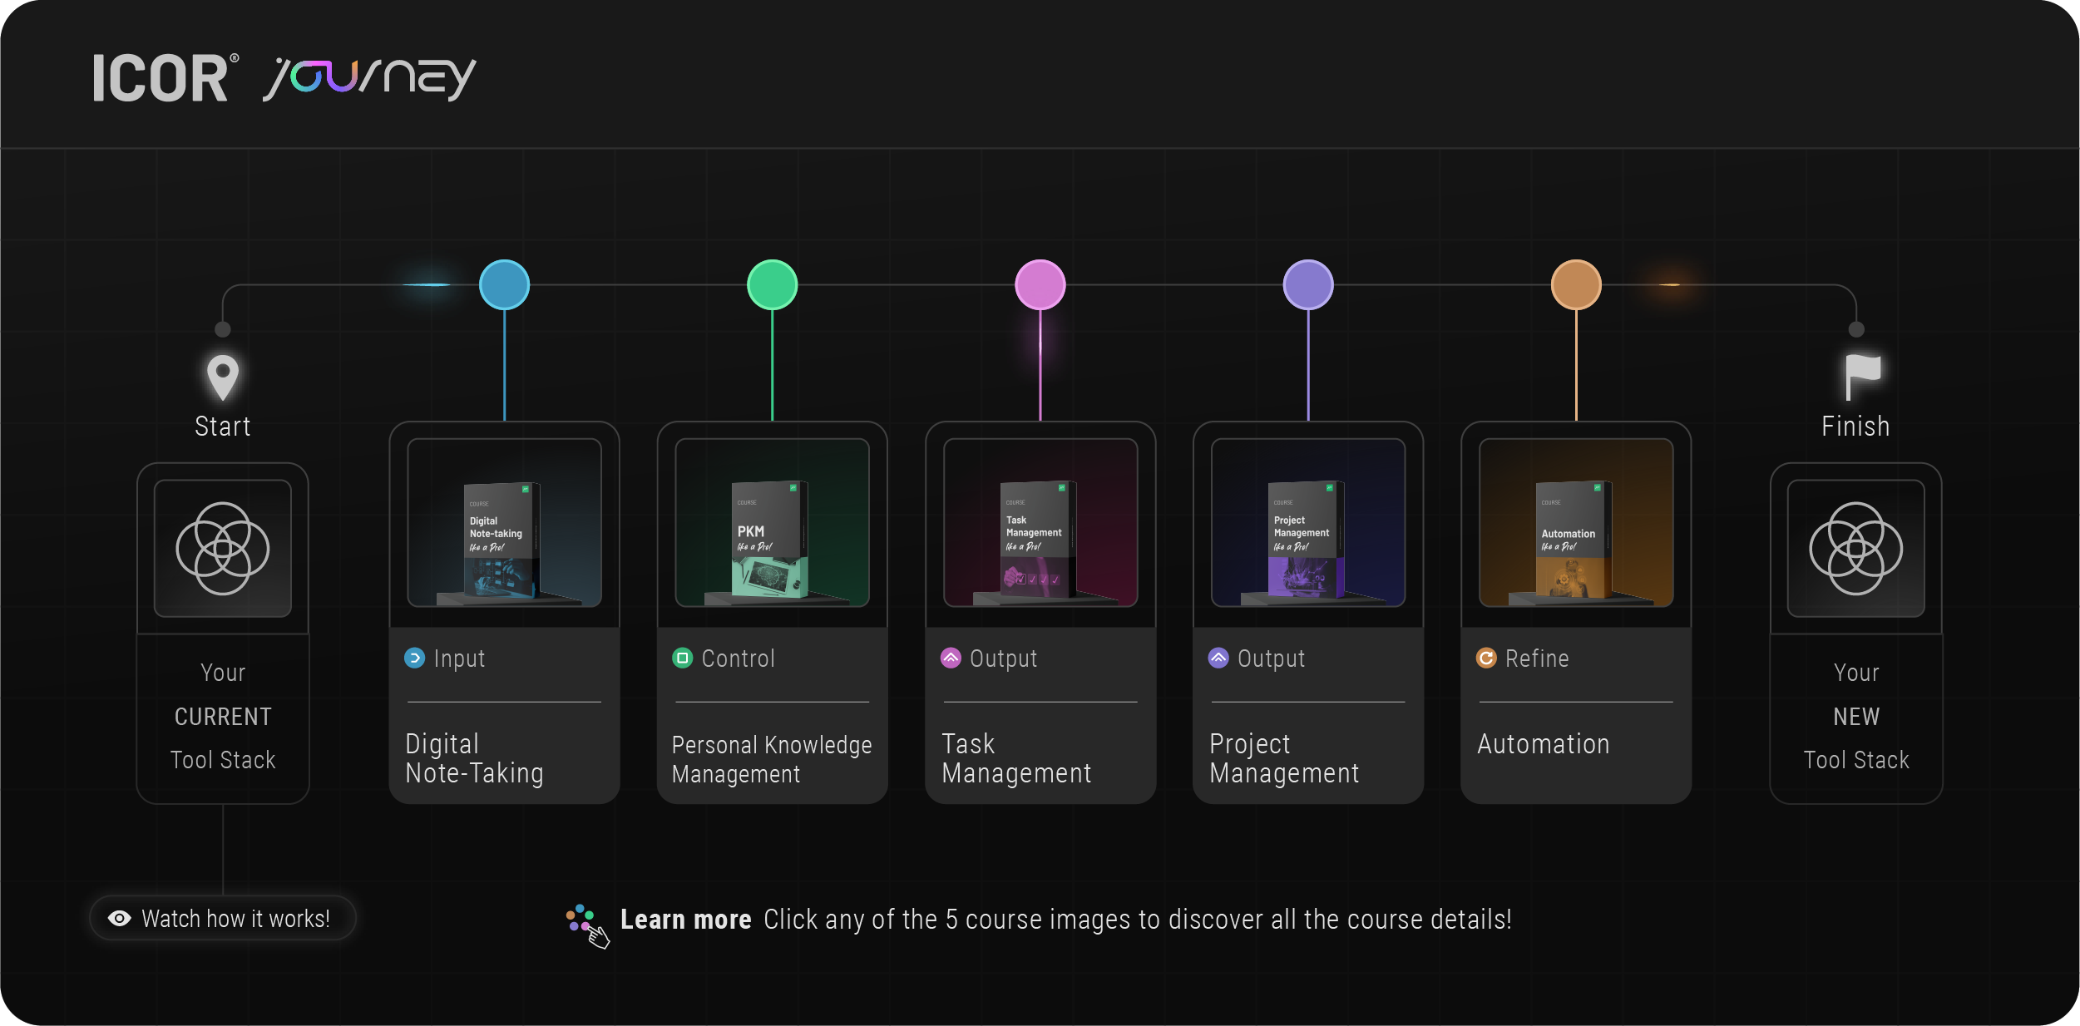The height and width of the screenshot is (1026, 2080).
Task: Click the Venn diagram icon above Your CURRENT Tool Stack
Action: (x=222, y=549)
